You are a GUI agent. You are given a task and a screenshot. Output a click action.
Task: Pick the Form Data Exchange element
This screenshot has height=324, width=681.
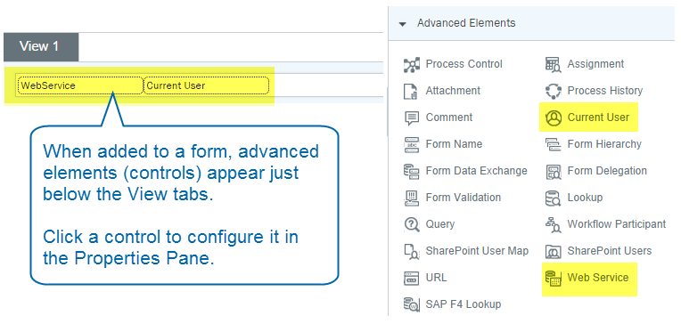[465, 171]
